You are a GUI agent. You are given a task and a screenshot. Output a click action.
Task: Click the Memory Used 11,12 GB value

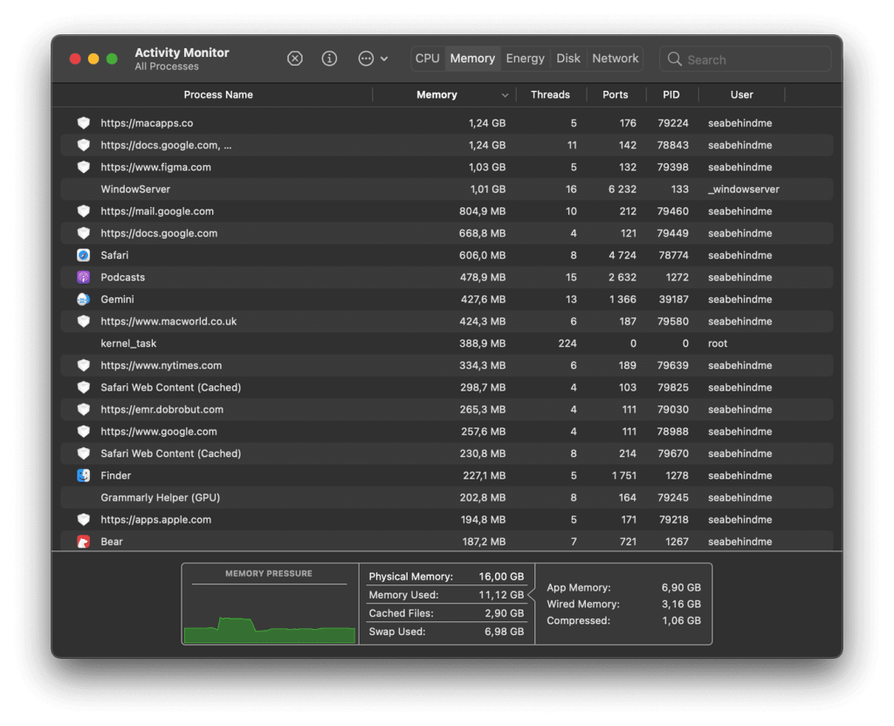[x=501, y=595]
